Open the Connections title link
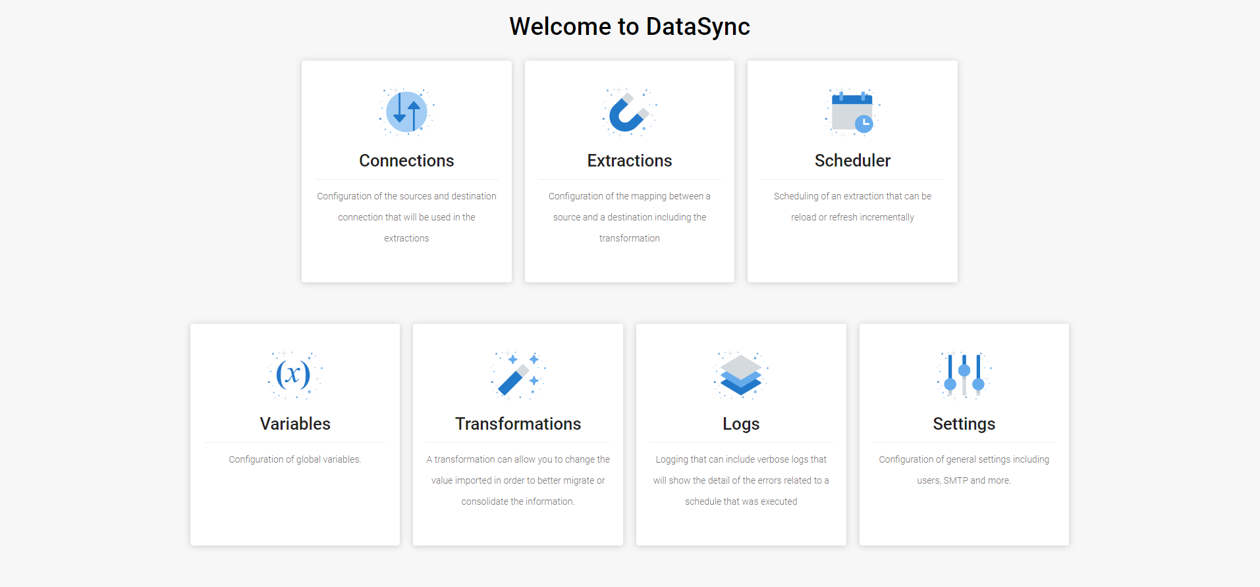1260x587 pixels. pyautogui.click(x=406, y=161)
